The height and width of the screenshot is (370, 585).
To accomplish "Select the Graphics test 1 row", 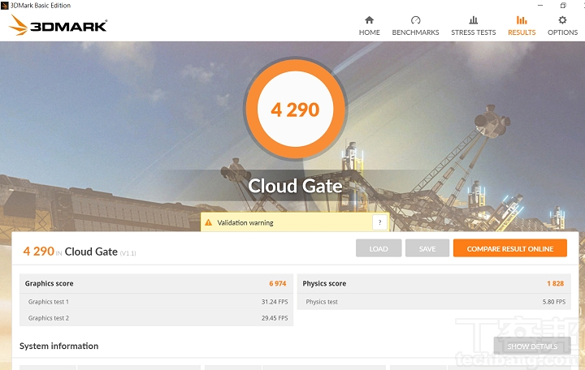I will click(x=156, y=302).
